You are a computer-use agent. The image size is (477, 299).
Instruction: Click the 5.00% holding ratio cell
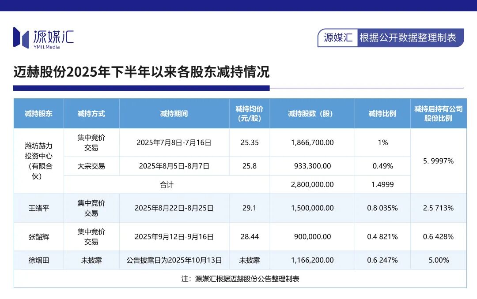click(439, 260)
